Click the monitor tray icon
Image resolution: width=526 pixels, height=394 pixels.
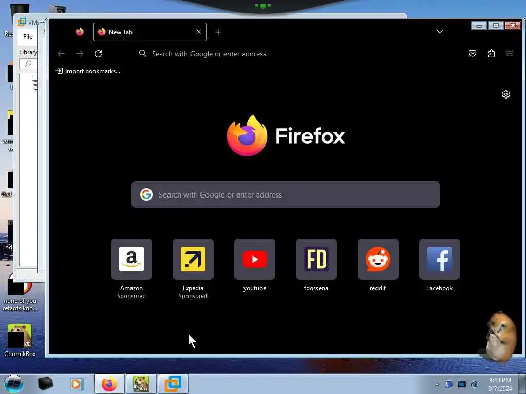coord(462,384)
